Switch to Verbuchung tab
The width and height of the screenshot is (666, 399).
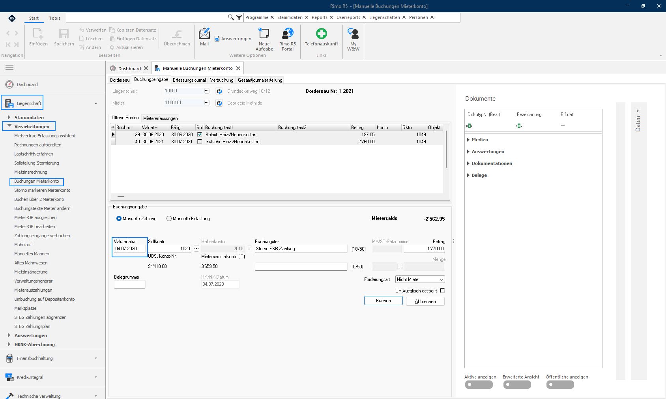(x=222, y=80)
